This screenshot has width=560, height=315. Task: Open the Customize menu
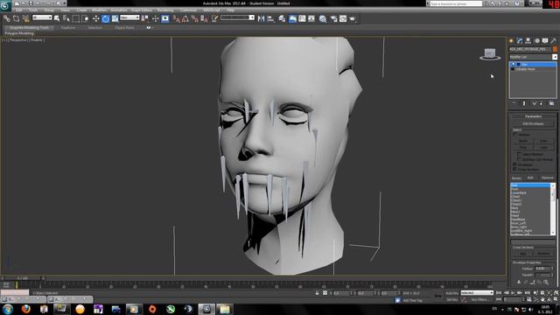click(188, 10)
